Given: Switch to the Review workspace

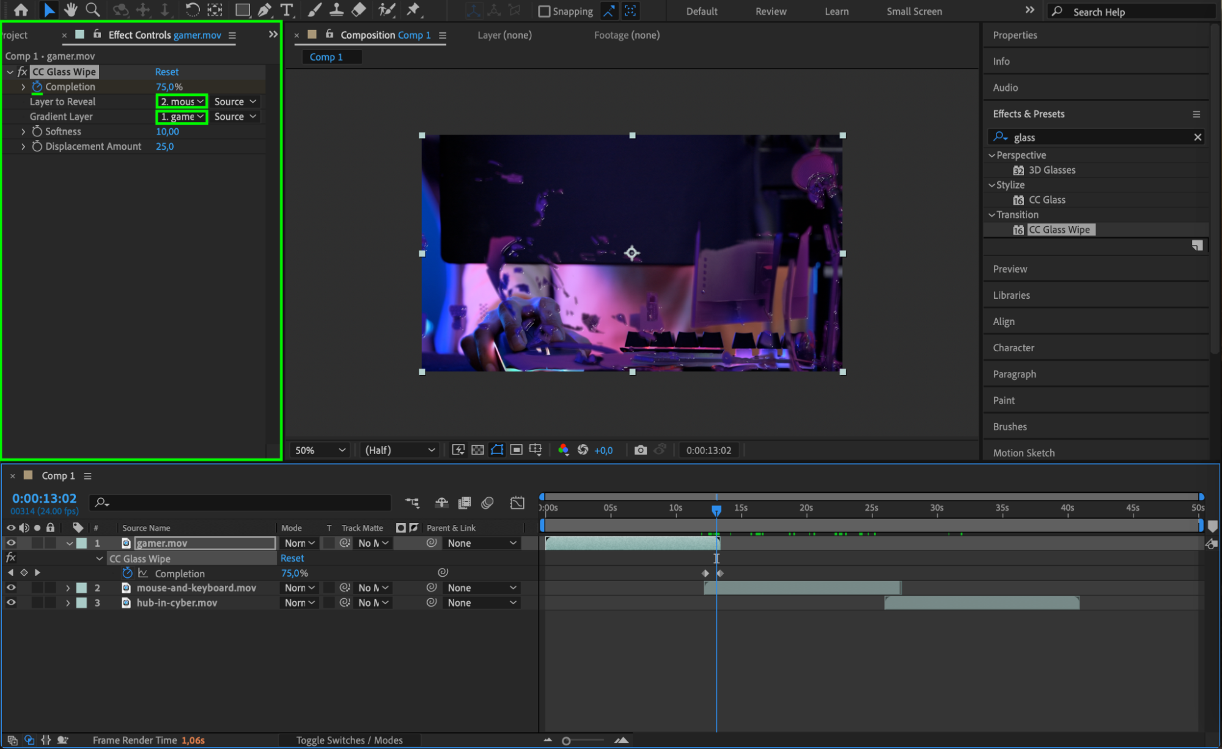Looking at the screenshot, I should pyautogui.click(x=770, y=12).
